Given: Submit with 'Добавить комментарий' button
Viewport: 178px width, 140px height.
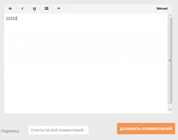Looking at the screenshot, I should click(146, 128).
